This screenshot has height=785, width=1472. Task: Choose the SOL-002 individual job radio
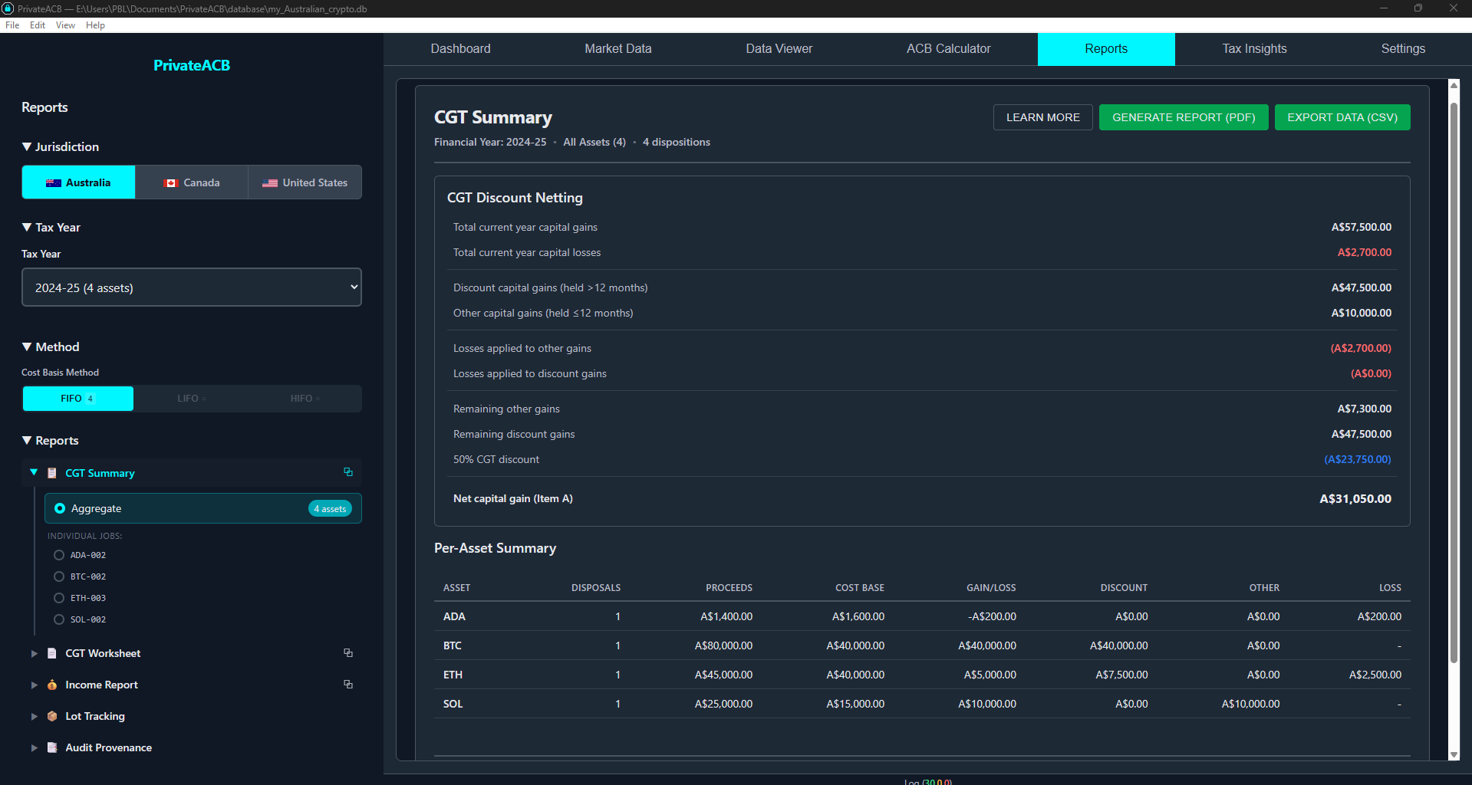tap(59, 619)
